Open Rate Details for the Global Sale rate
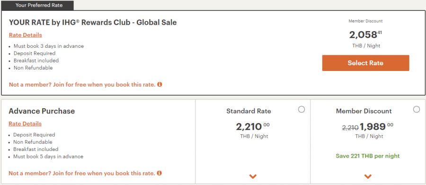The width and height of the screenshot is (426, 185). (x=26, y=35)
